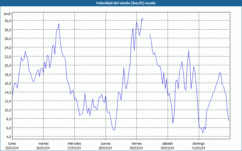Click the 'viernes' day label

(136, 143)
